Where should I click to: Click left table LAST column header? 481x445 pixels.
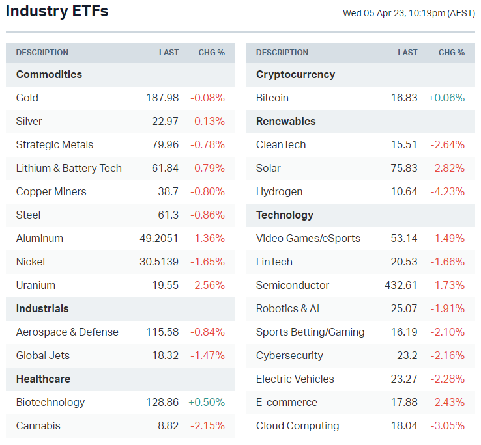coord(169,53)
